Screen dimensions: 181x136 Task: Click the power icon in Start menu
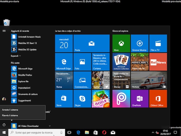4,125
